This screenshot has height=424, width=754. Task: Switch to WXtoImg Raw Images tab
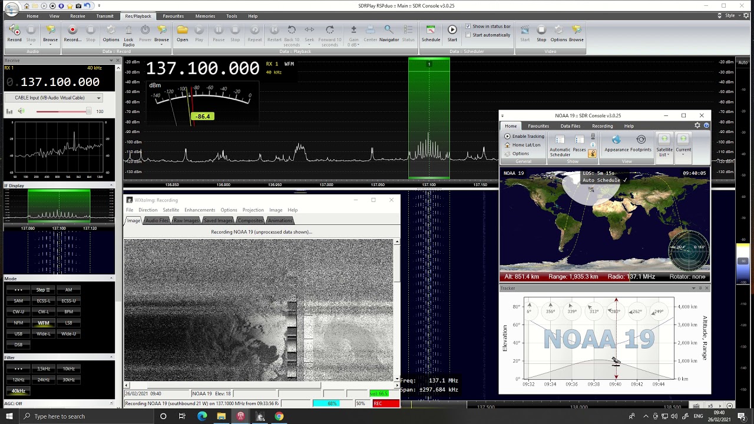pyautogui.click(x=186, y=220)
